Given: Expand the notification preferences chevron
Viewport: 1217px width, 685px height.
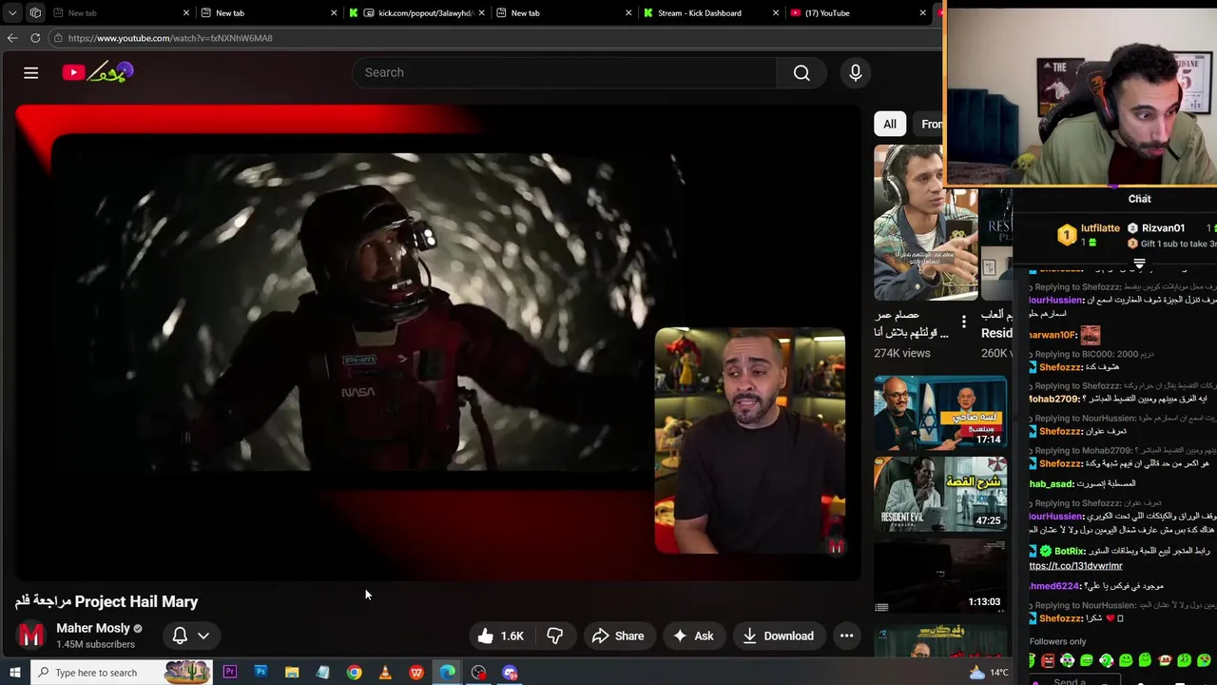Looking at the screenshot, I should (203, 636).
